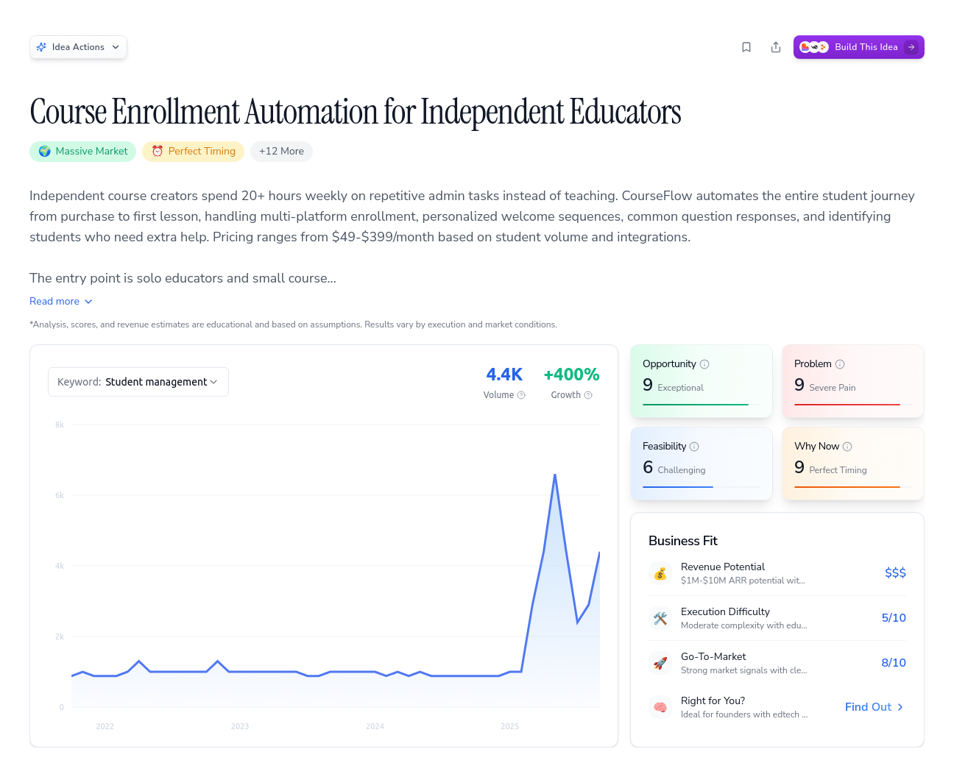Click the Volume info icon on the chart
This screenshot has height=777, width=954.
pos(523,395)
